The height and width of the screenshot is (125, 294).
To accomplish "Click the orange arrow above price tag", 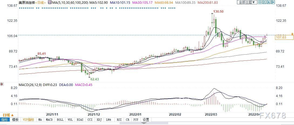I will pyautogui.click(x=292, y=34).
